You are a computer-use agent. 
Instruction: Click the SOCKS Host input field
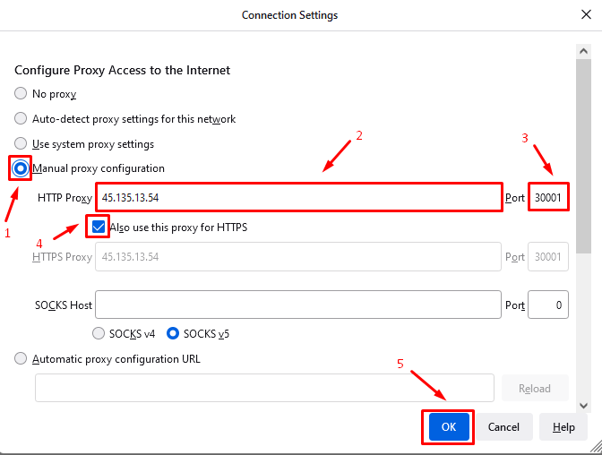coord(298,305)
